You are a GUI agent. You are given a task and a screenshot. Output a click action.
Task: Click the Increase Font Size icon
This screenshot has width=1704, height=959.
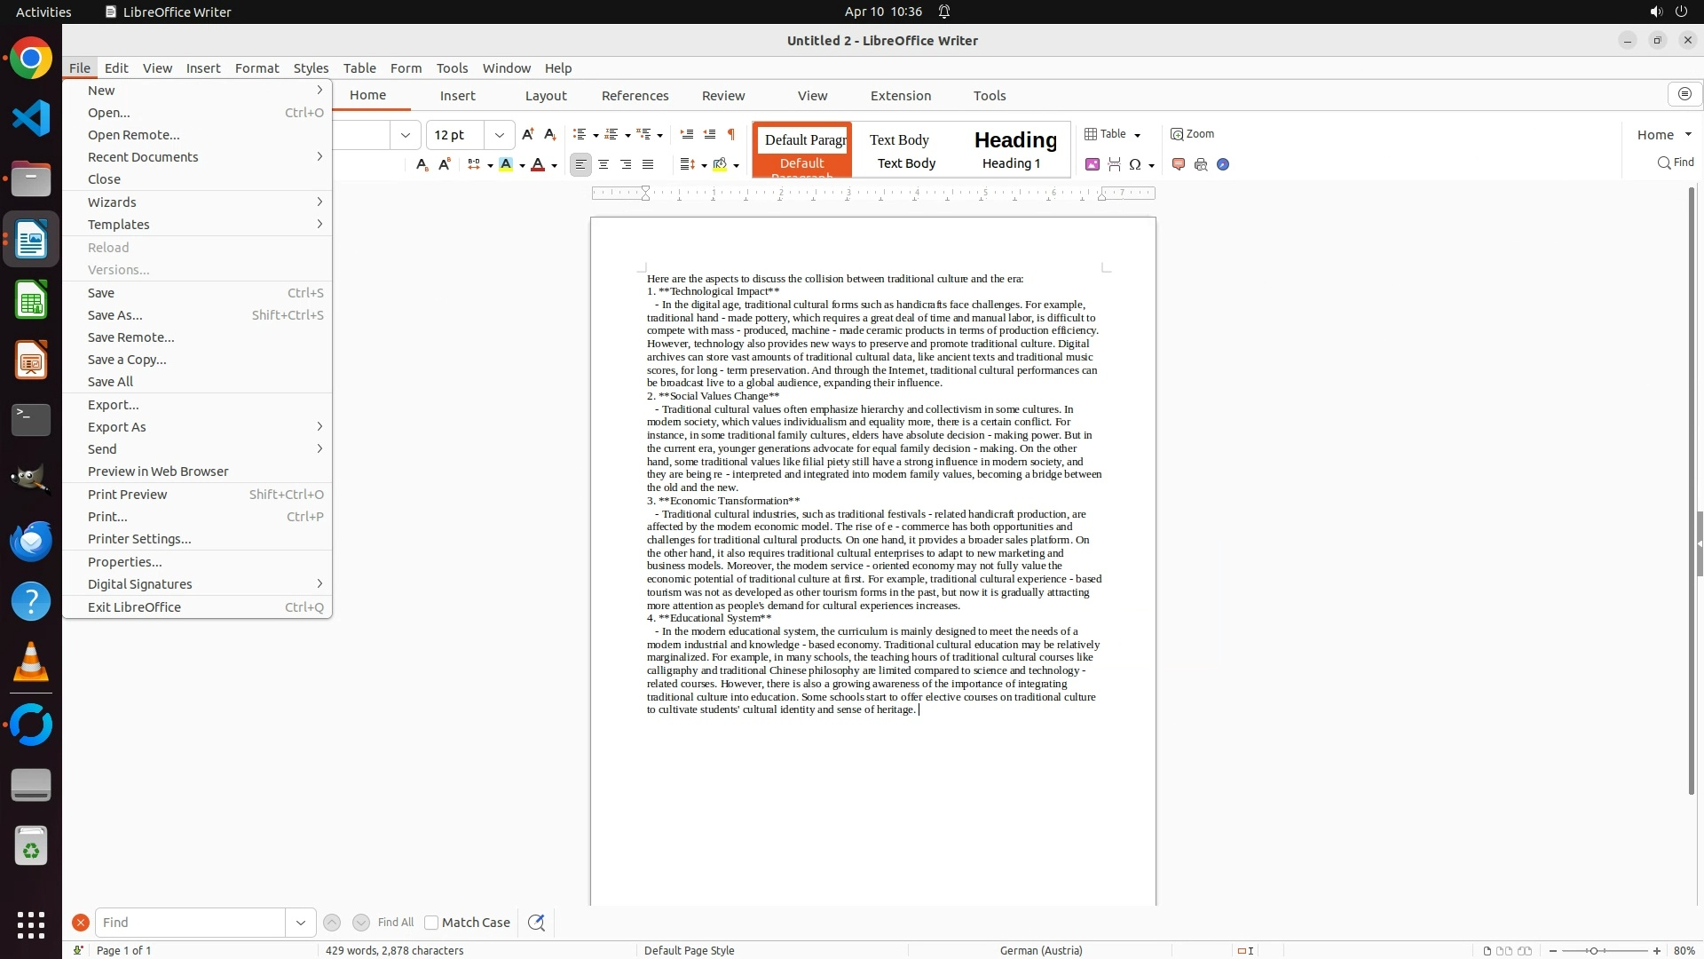(527, 134)
